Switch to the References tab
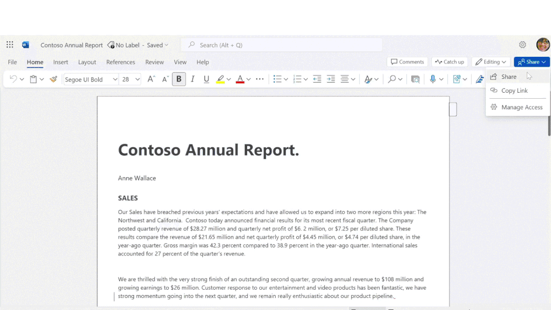The height and width of the screenshot is (310, 551). coord(121,62)
